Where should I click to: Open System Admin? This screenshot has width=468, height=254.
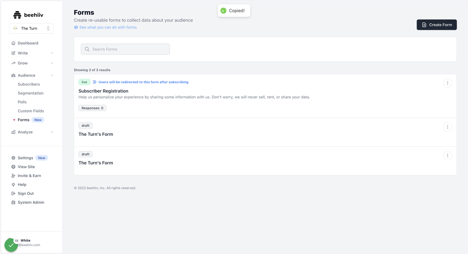point(31,203)
